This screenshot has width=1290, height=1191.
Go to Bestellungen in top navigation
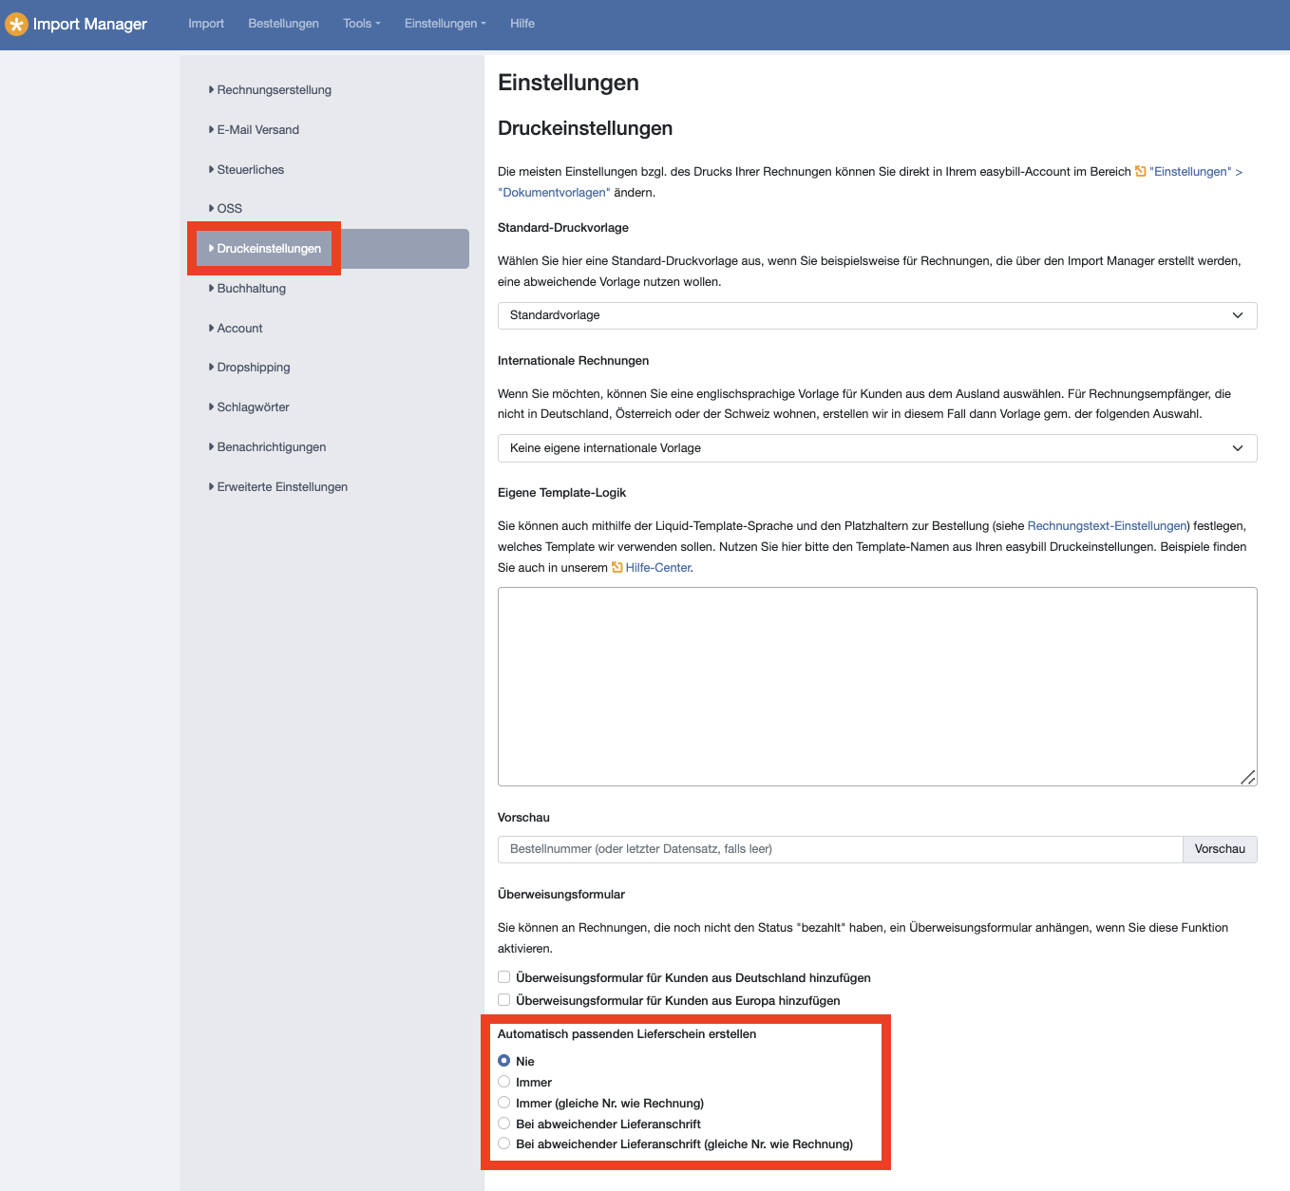(x=283, y=24)
